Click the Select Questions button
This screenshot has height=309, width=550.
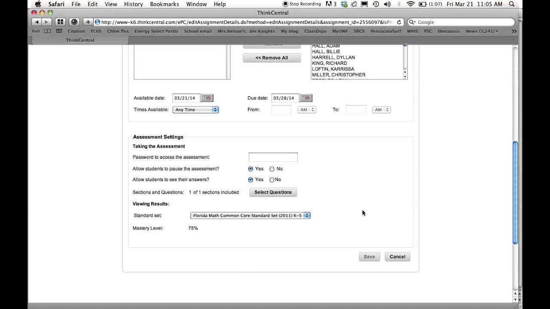273,192
